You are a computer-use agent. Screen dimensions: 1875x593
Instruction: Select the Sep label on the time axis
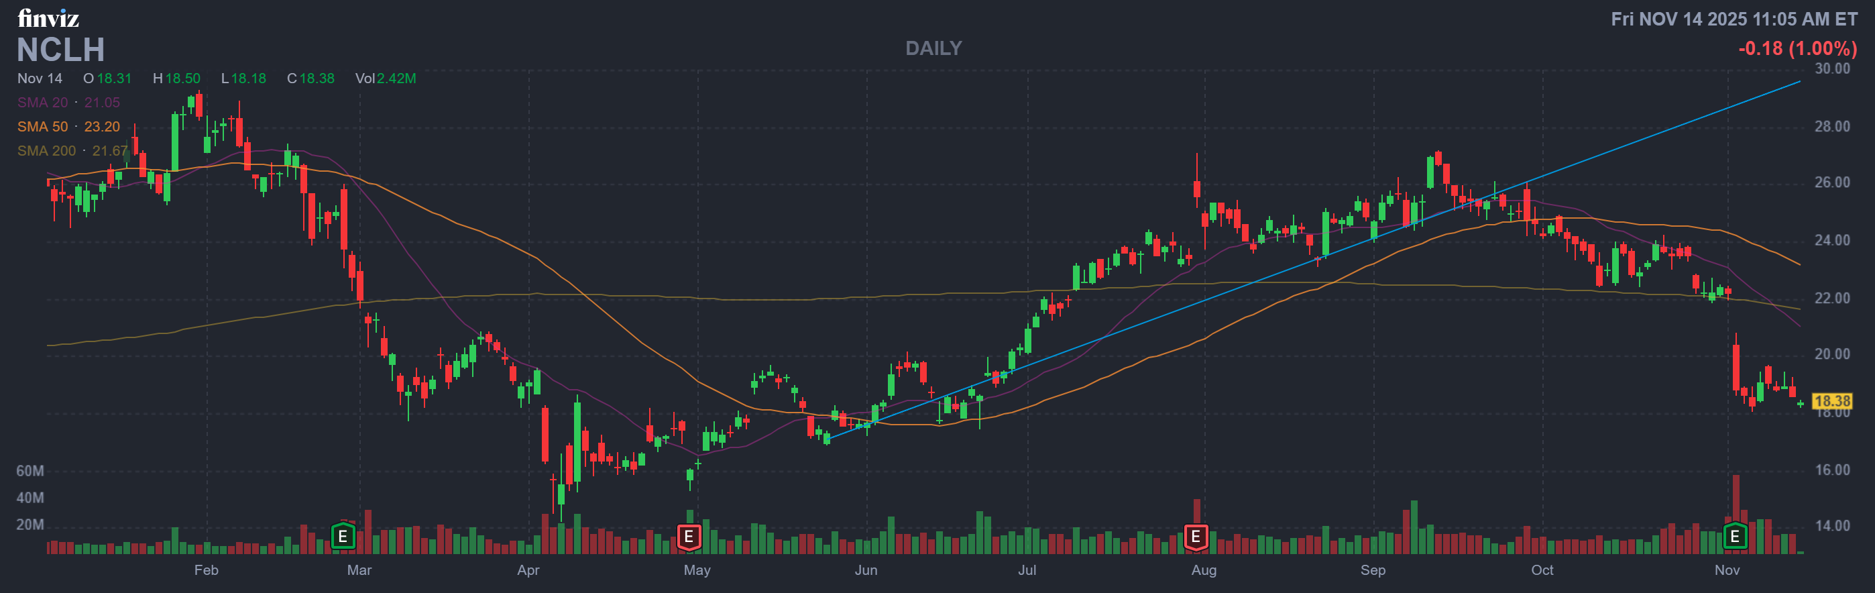[1373, 570]
